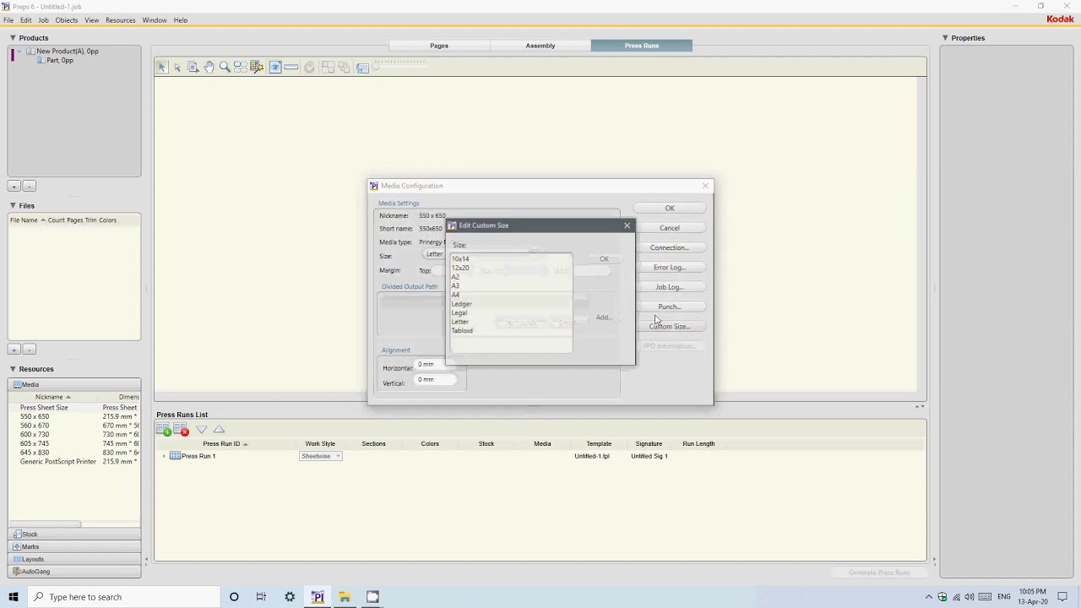Open the Marks resources section
1081x608 pixels.
(x=74, y=546)
